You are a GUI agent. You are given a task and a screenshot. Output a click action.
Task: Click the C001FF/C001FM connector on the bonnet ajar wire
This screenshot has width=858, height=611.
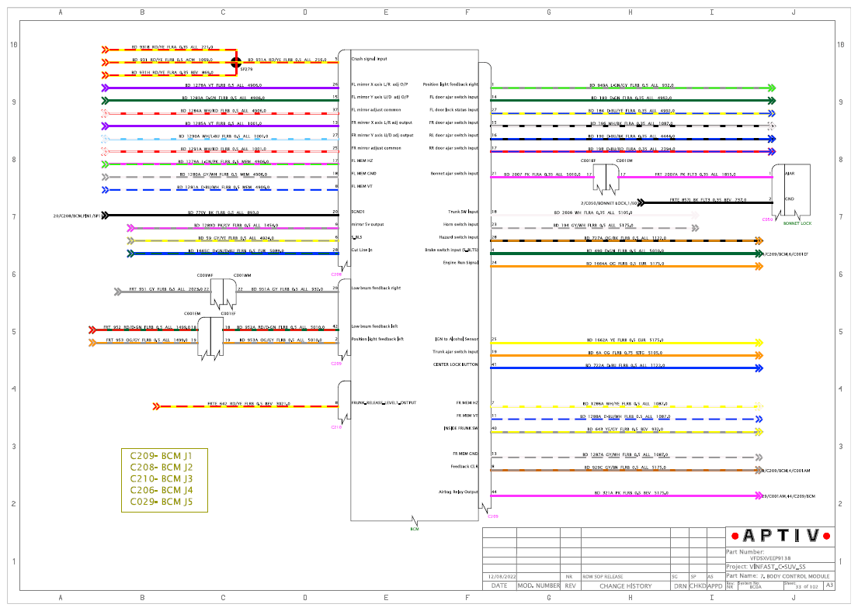pyautogui.click(x=606, y=179)
